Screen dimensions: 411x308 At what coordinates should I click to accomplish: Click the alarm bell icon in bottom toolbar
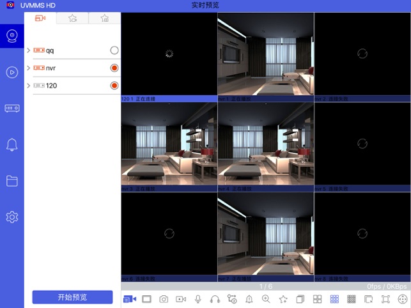[249, 299]
